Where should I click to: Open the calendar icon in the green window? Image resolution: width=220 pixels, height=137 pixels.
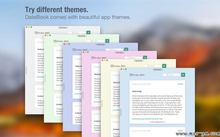coord(55,41)
